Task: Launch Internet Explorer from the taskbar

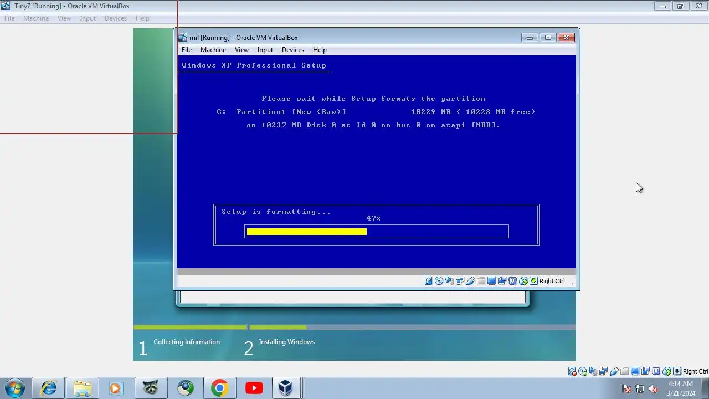Action: coord(48,388)
